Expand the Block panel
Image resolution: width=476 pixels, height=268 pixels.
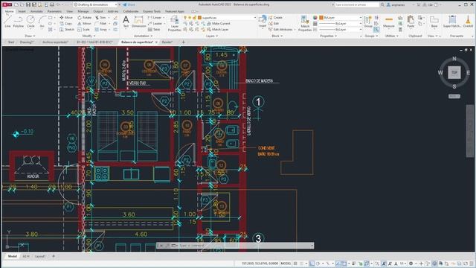[277, 36]
